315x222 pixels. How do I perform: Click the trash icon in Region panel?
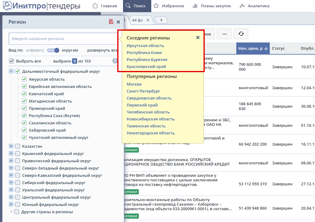click(111, 22)
